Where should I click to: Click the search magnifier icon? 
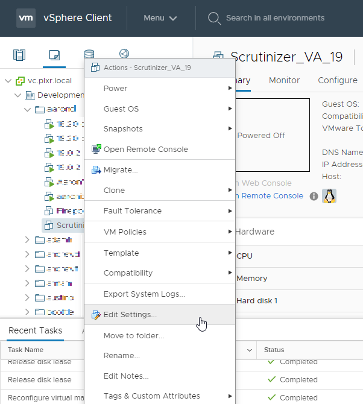point(213,18)
